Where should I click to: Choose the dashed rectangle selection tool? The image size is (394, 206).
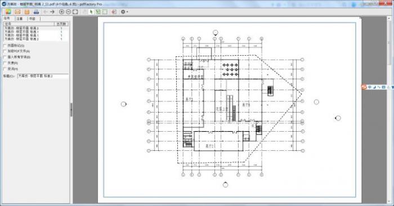pyautogui.click(x=105, y=12)
